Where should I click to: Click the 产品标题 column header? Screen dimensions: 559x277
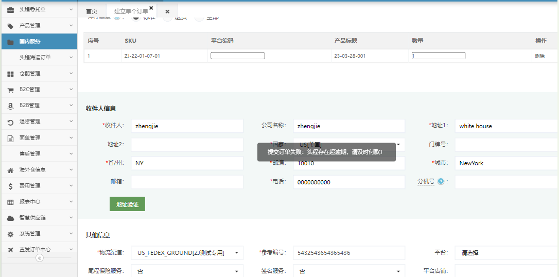pyautogui.click(x=346, y=41)
